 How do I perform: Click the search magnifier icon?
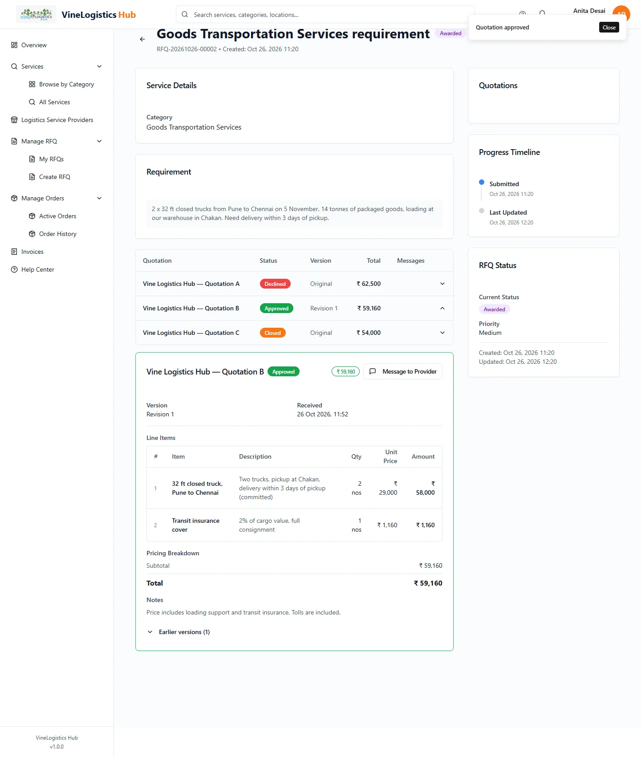tap(185, 14)
